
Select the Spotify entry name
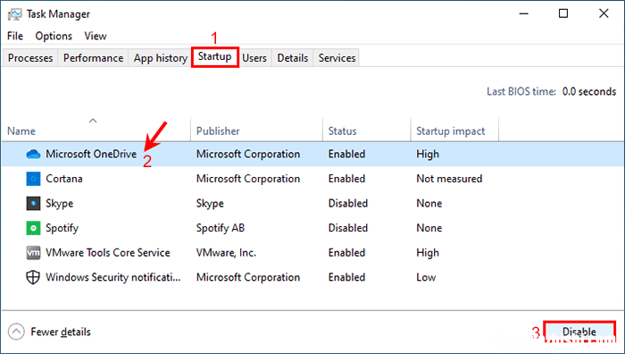pyautogui.click(x=62, y=228)
